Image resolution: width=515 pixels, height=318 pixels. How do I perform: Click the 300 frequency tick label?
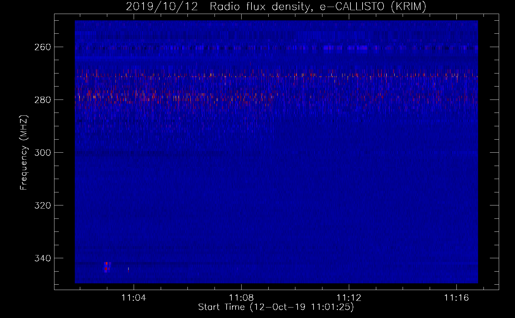click(x=43, y=153)
